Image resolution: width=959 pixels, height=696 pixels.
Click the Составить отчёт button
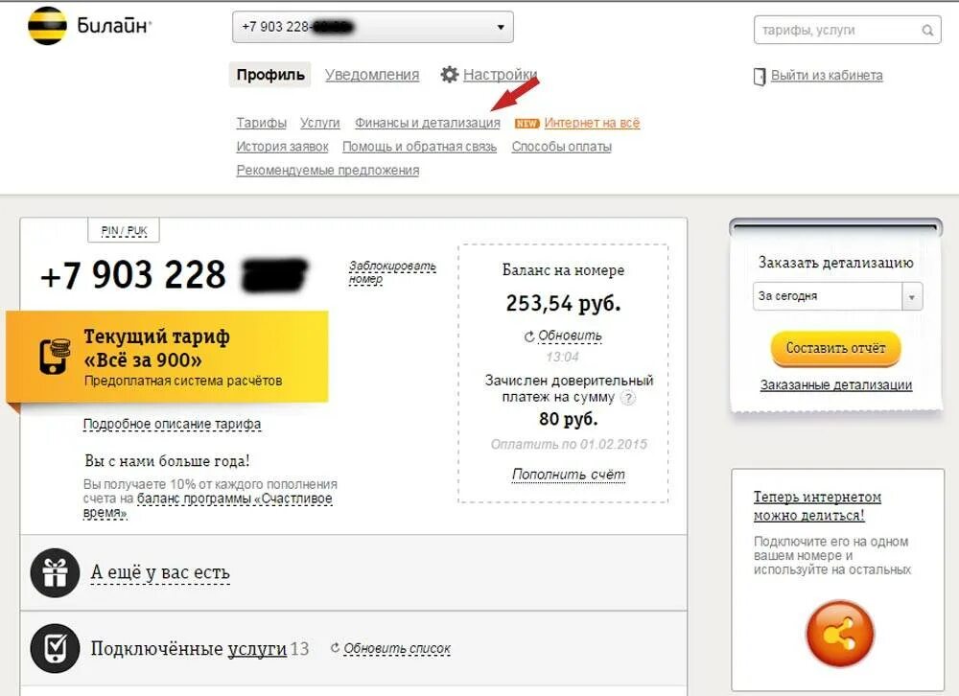[x=835, y=348]
